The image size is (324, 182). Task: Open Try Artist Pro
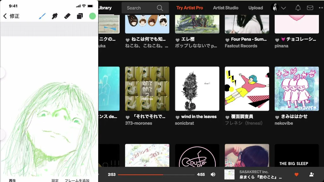point(190,8)
